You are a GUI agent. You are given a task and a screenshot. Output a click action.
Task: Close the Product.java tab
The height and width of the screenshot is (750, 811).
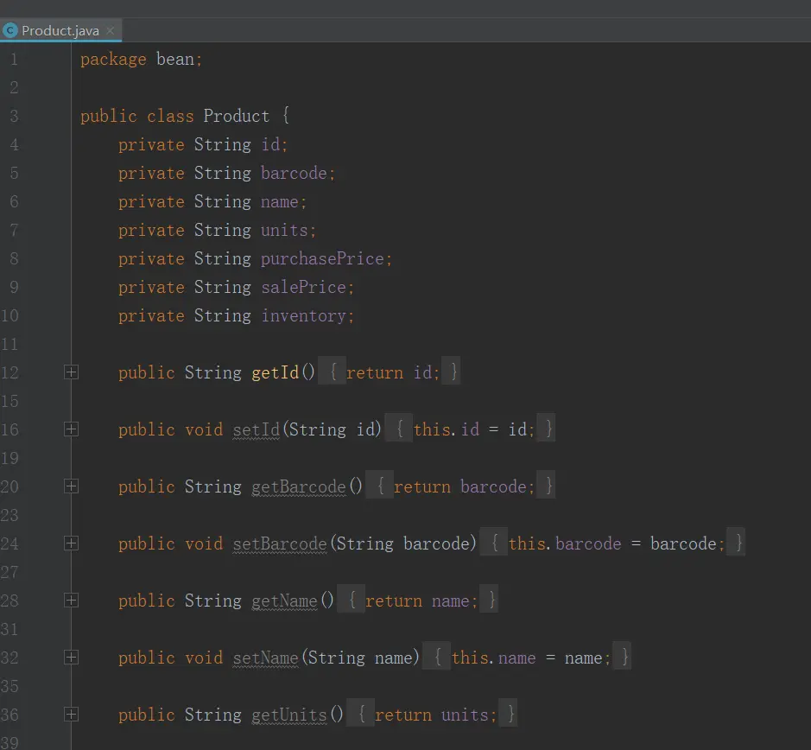(x=111, y=30)
